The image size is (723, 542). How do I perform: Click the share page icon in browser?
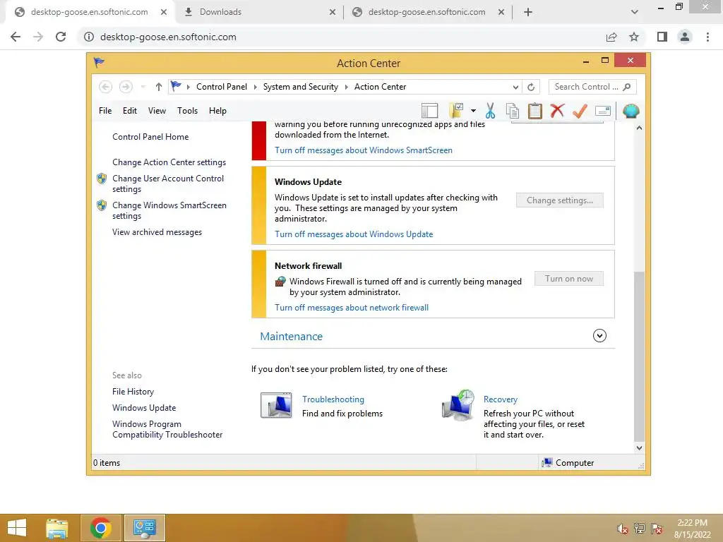[x=611, y=37]
